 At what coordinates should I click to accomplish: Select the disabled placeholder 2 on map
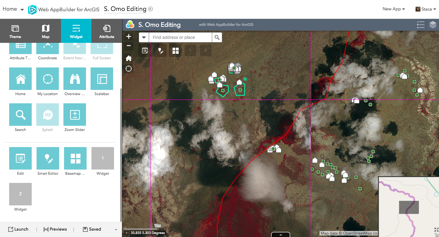(206, 50)
